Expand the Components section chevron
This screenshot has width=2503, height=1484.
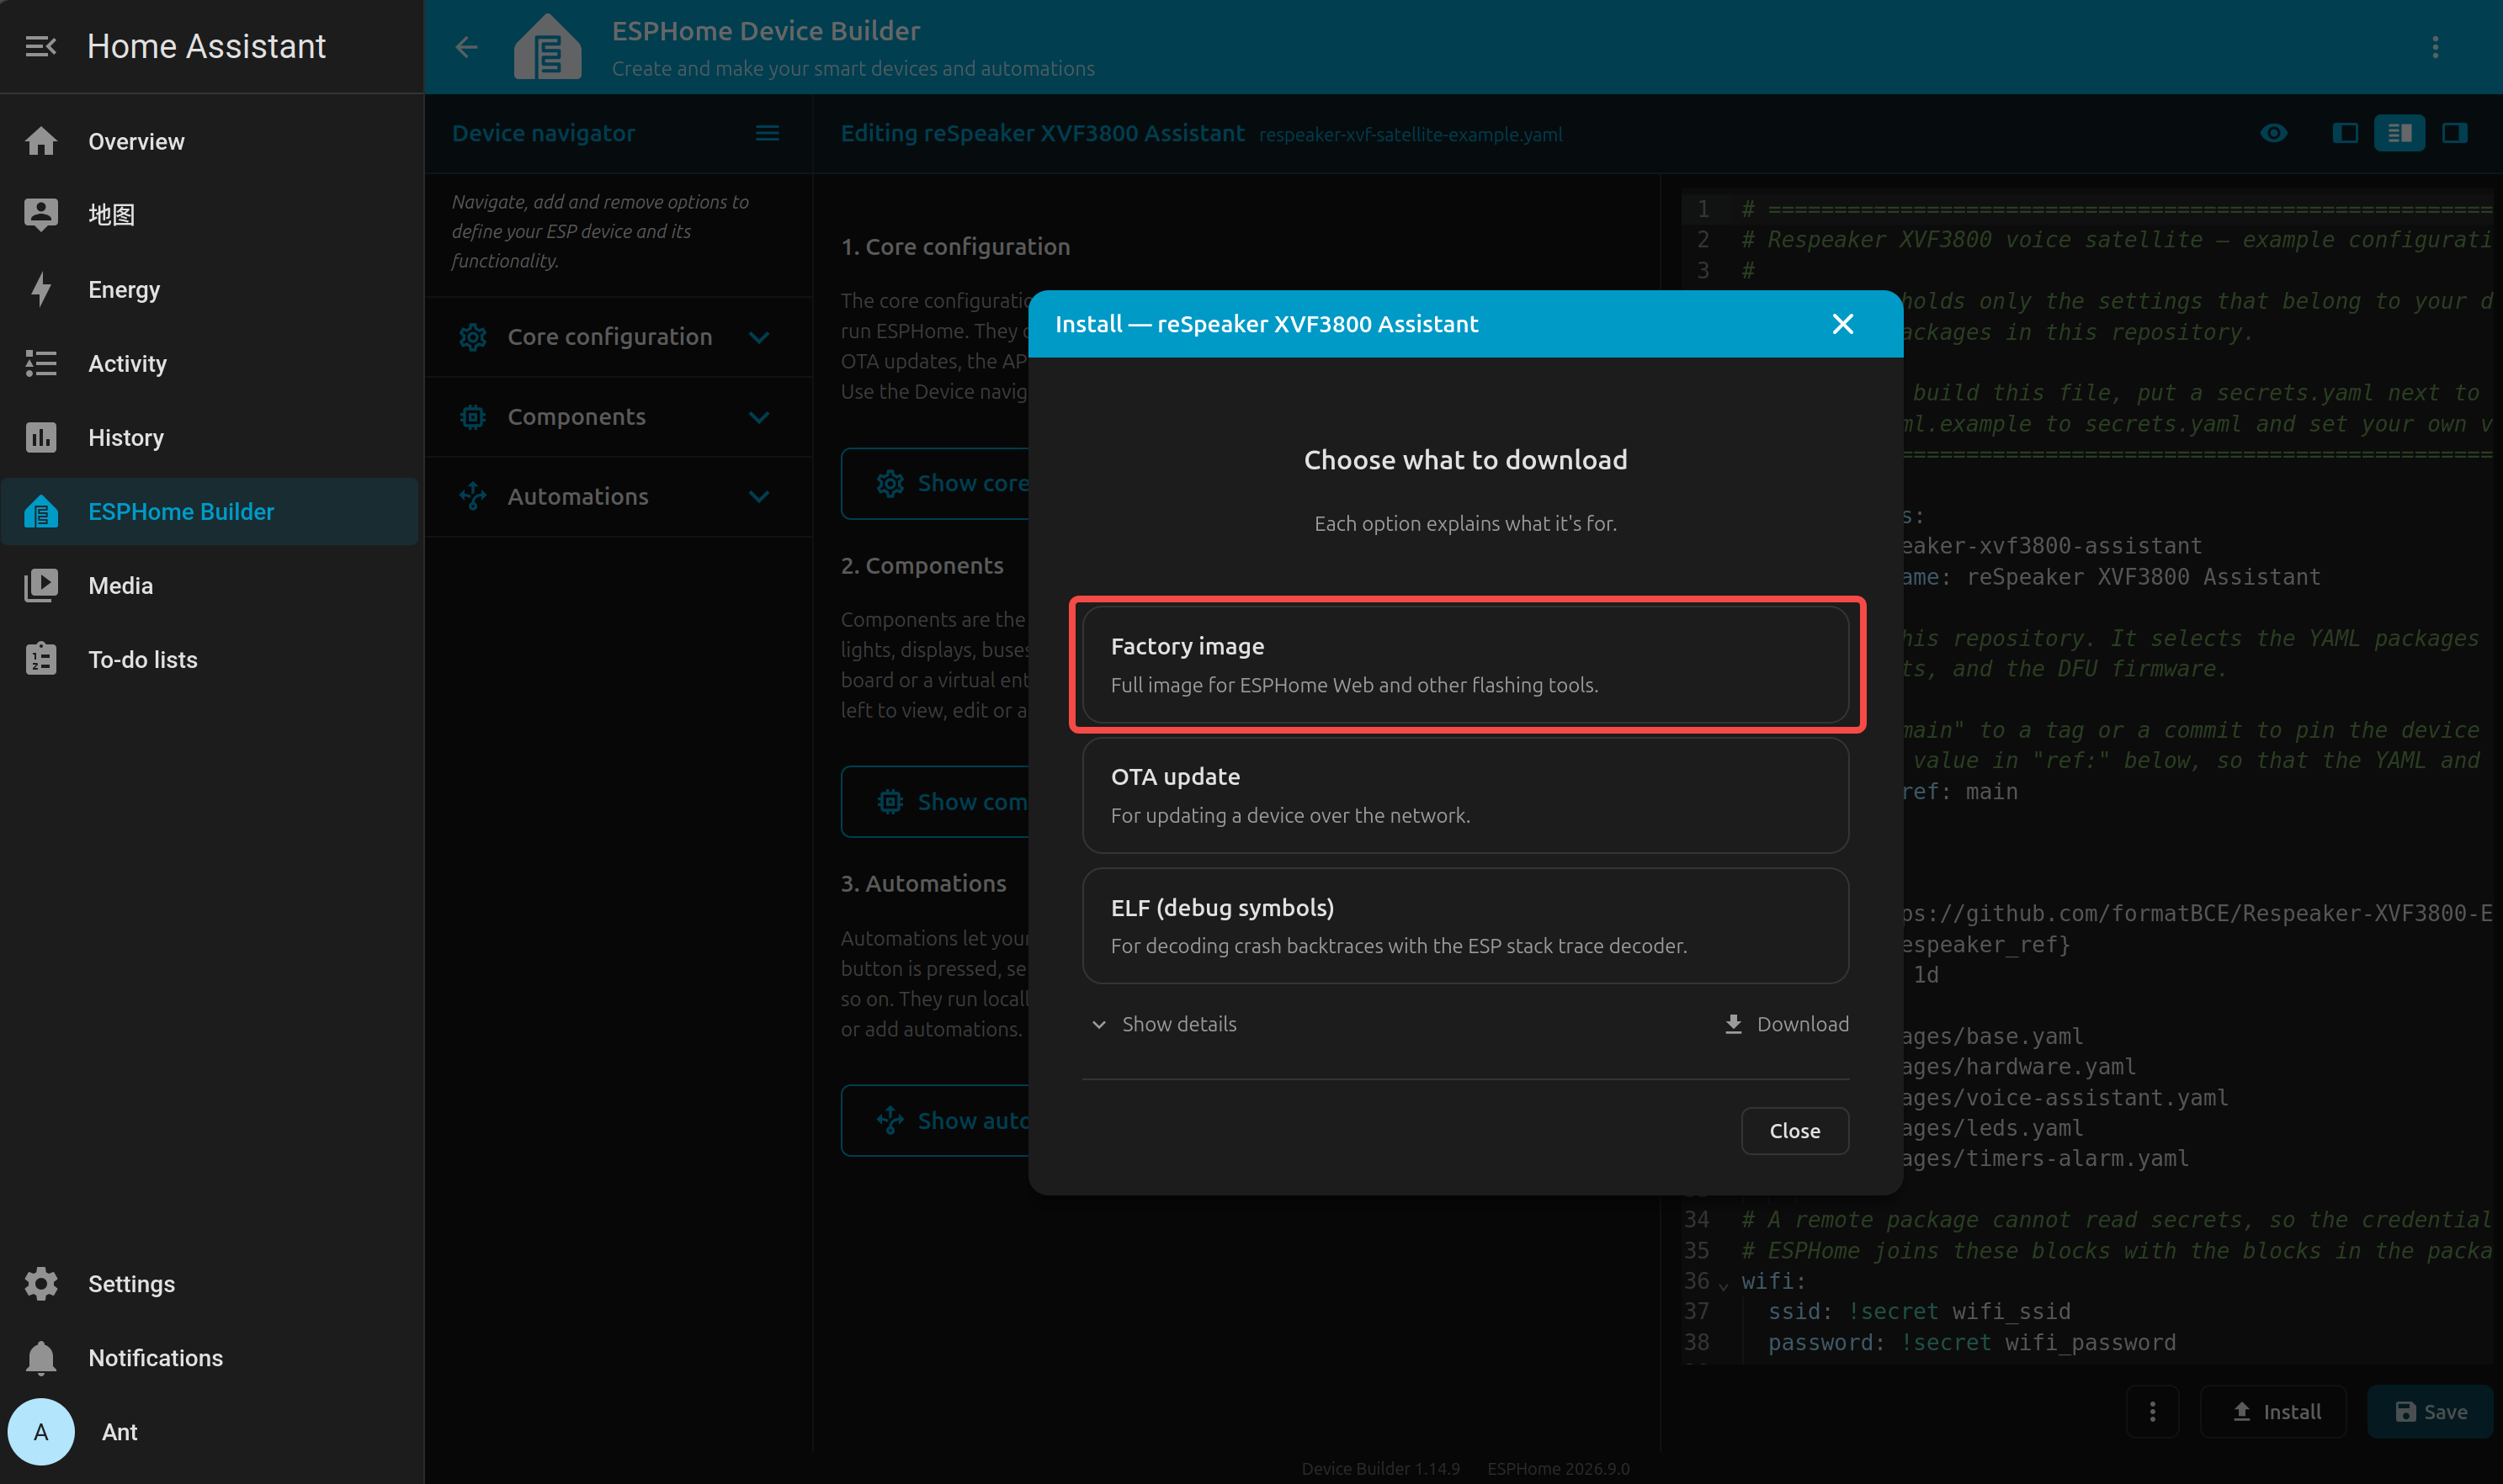point(759,417)
